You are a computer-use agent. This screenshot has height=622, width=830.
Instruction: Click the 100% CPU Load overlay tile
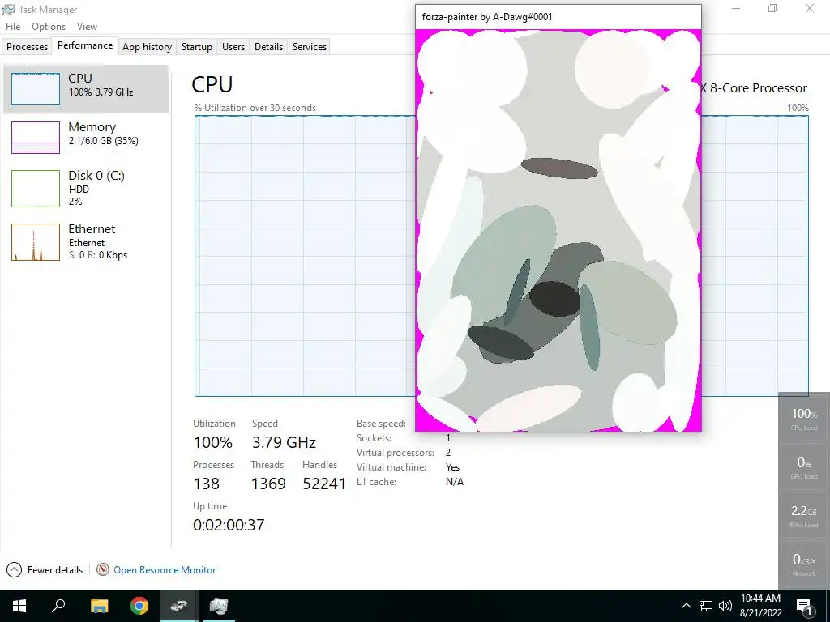[x=803, y=420]
